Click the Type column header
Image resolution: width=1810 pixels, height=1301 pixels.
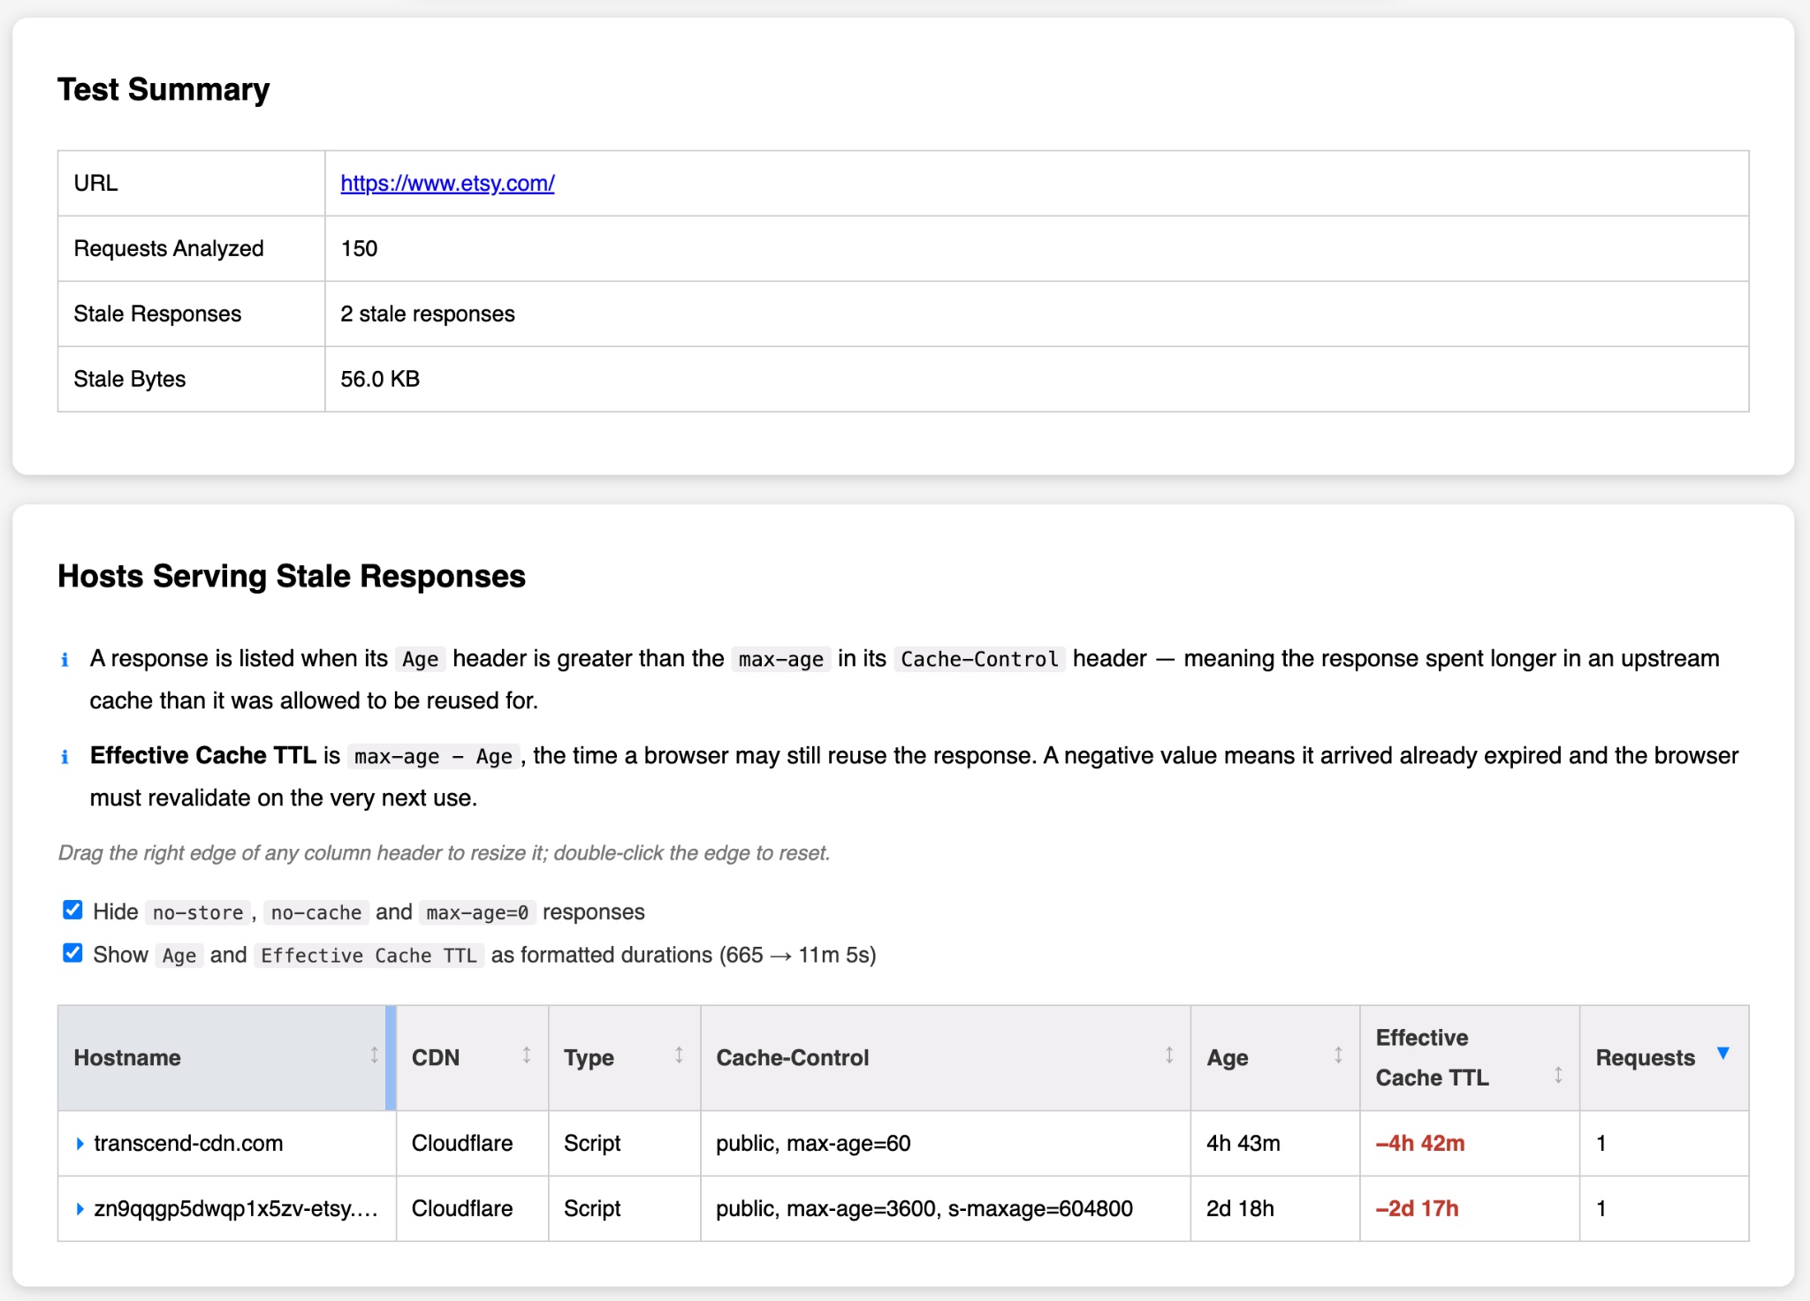click(624, 1057)
